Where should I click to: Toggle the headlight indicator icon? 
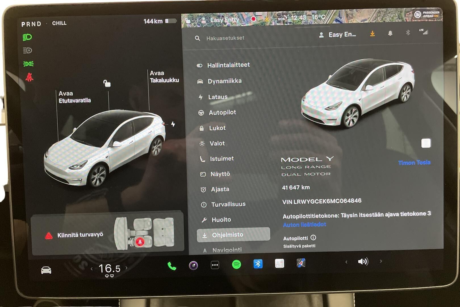point(27,37)
